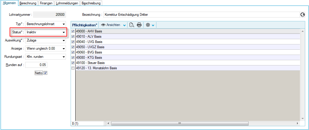Click the eye icon for Ansichten
The image size is (309, 130).
click(103, 25)
